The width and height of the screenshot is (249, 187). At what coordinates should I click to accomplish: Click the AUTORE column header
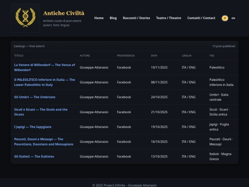85,56
